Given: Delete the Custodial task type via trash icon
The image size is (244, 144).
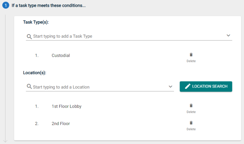Looking at the screenshot, I should tap(191, 55).
